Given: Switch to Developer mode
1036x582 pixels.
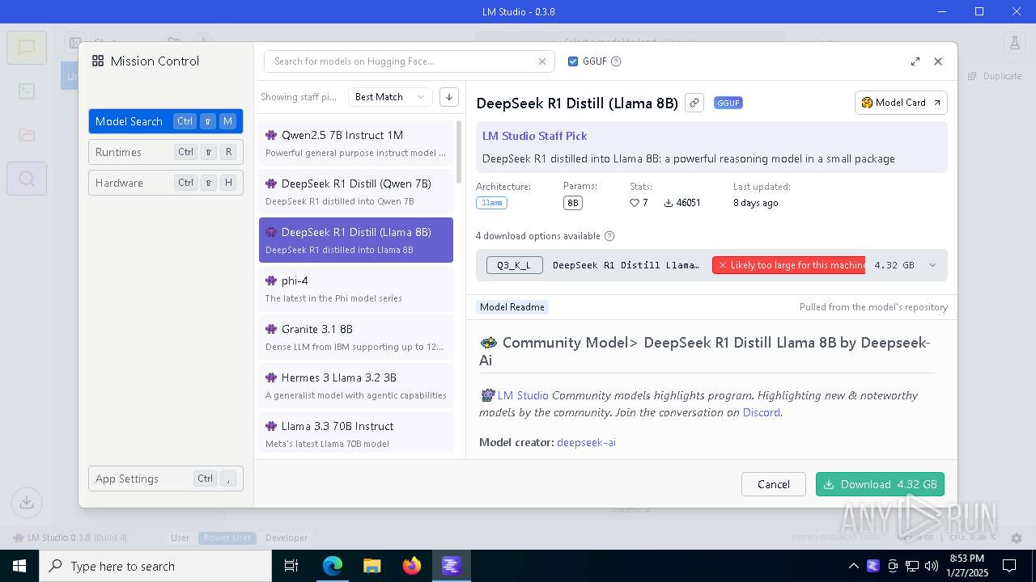Looking at the screenshot, I should pos(287,538).
